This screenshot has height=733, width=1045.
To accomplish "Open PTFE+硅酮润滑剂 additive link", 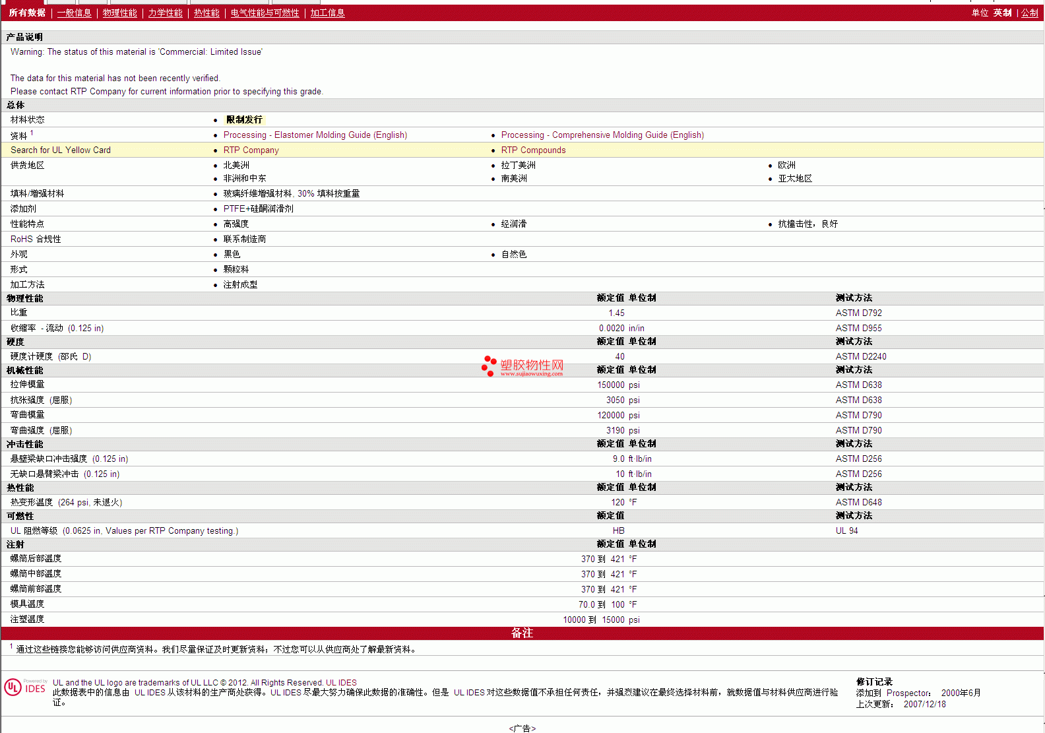I will pyautogui.click(x=258, y=209).
